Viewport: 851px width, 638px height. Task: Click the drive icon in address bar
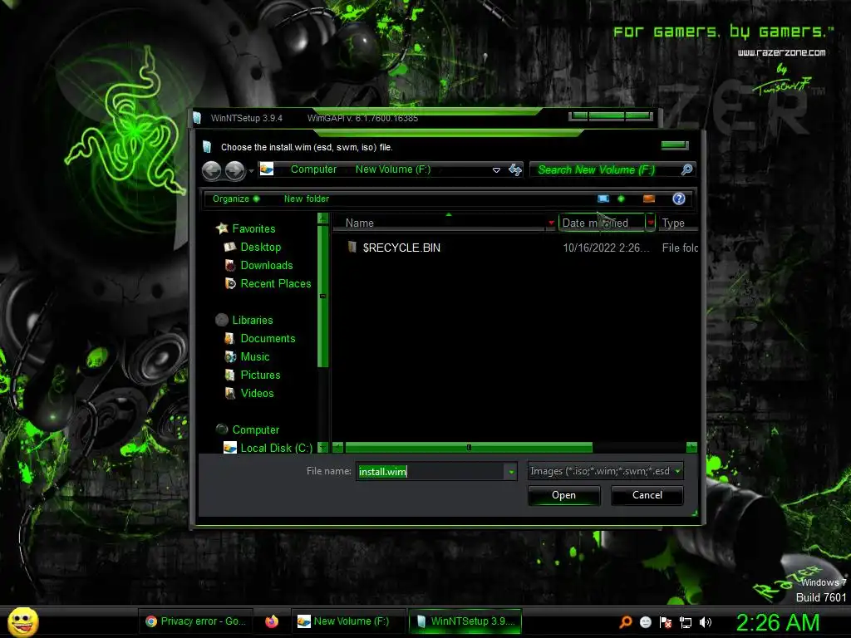[x=267, y=169]
